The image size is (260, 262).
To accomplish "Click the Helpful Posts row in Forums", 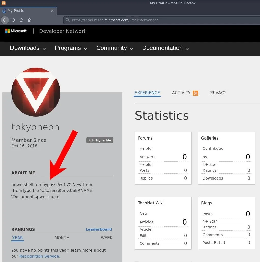I will click(163, 168).
